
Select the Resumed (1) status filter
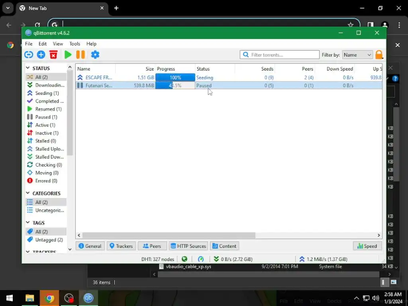click(46, 109)
